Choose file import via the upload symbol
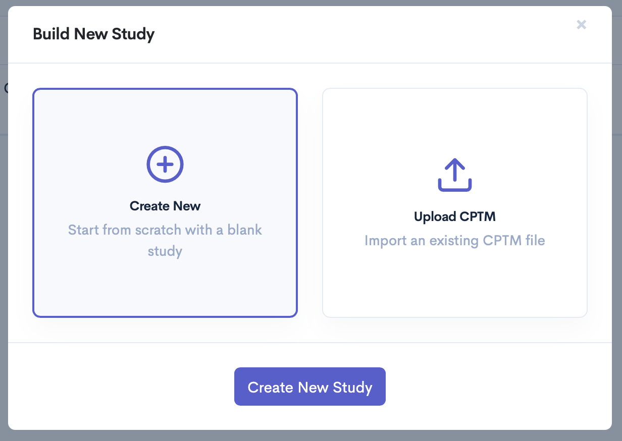This screenshot has height=441, width=622. tap(454, 175)
